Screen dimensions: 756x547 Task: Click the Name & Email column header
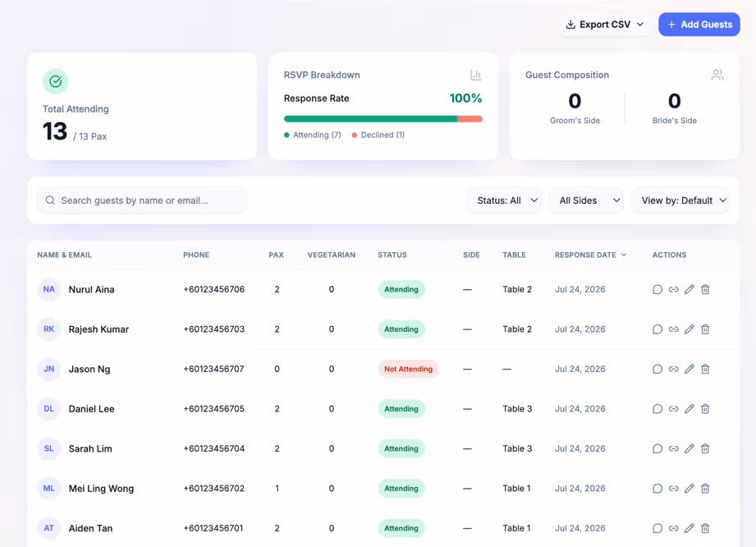tap(64, 255)
